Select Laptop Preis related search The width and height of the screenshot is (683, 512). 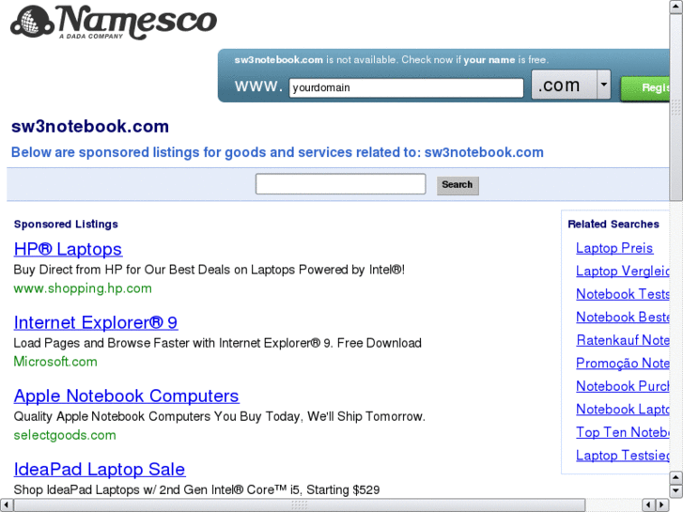614,248
